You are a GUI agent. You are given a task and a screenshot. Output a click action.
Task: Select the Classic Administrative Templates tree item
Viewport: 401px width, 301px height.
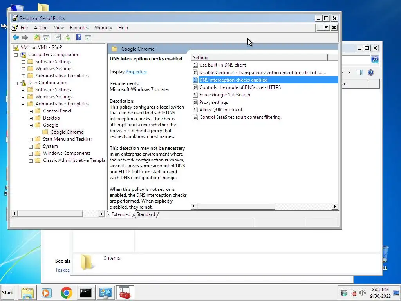coord(74,160)
